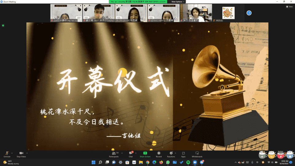Open the volume control in tray
Image resolution: width=295 pixels, height=166 pixels.
[x=272, y=162]
